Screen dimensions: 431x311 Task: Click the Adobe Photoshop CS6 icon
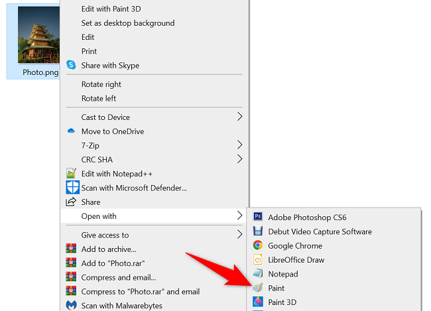click(x=257, y=218)
